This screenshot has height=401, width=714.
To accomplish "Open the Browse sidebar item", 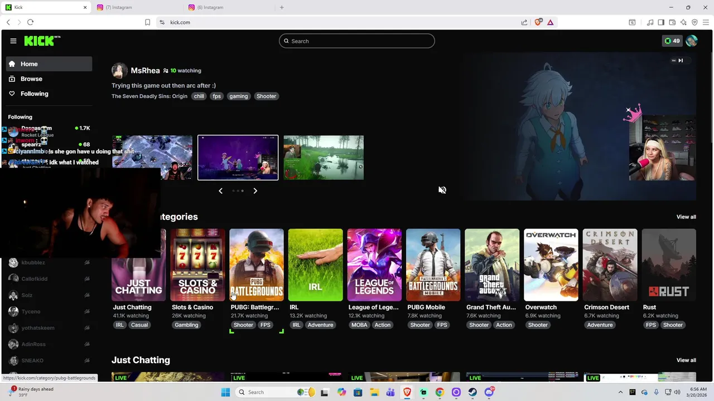I will (x=49, y=79).
